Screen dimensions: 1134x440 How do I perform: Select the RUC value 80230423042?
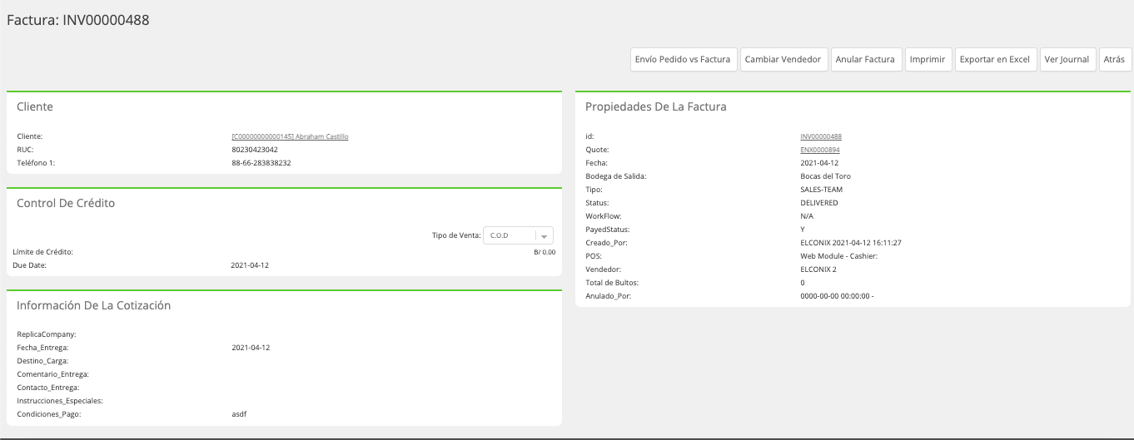point(255,150)
